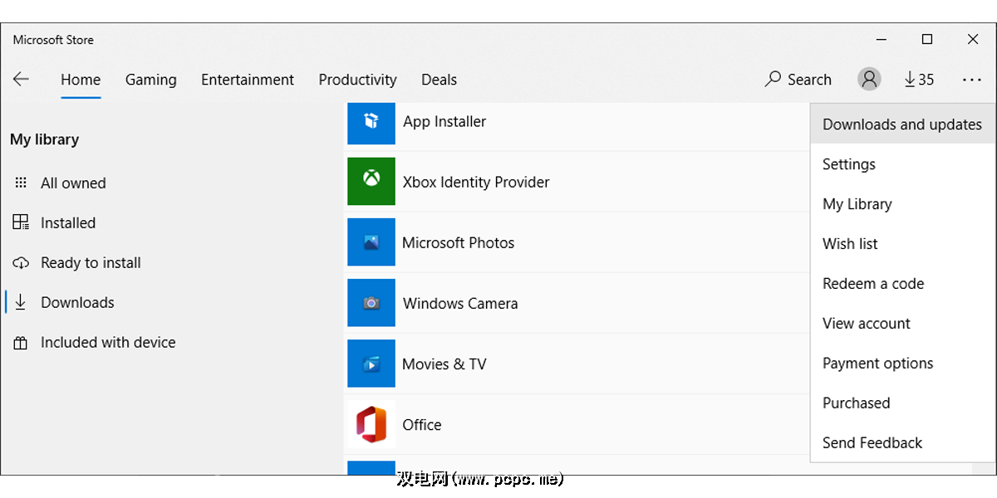The width and height of the screenshot is (997, 498).
Task: Click the Microsoft Photos name
Action: [459, 242]
